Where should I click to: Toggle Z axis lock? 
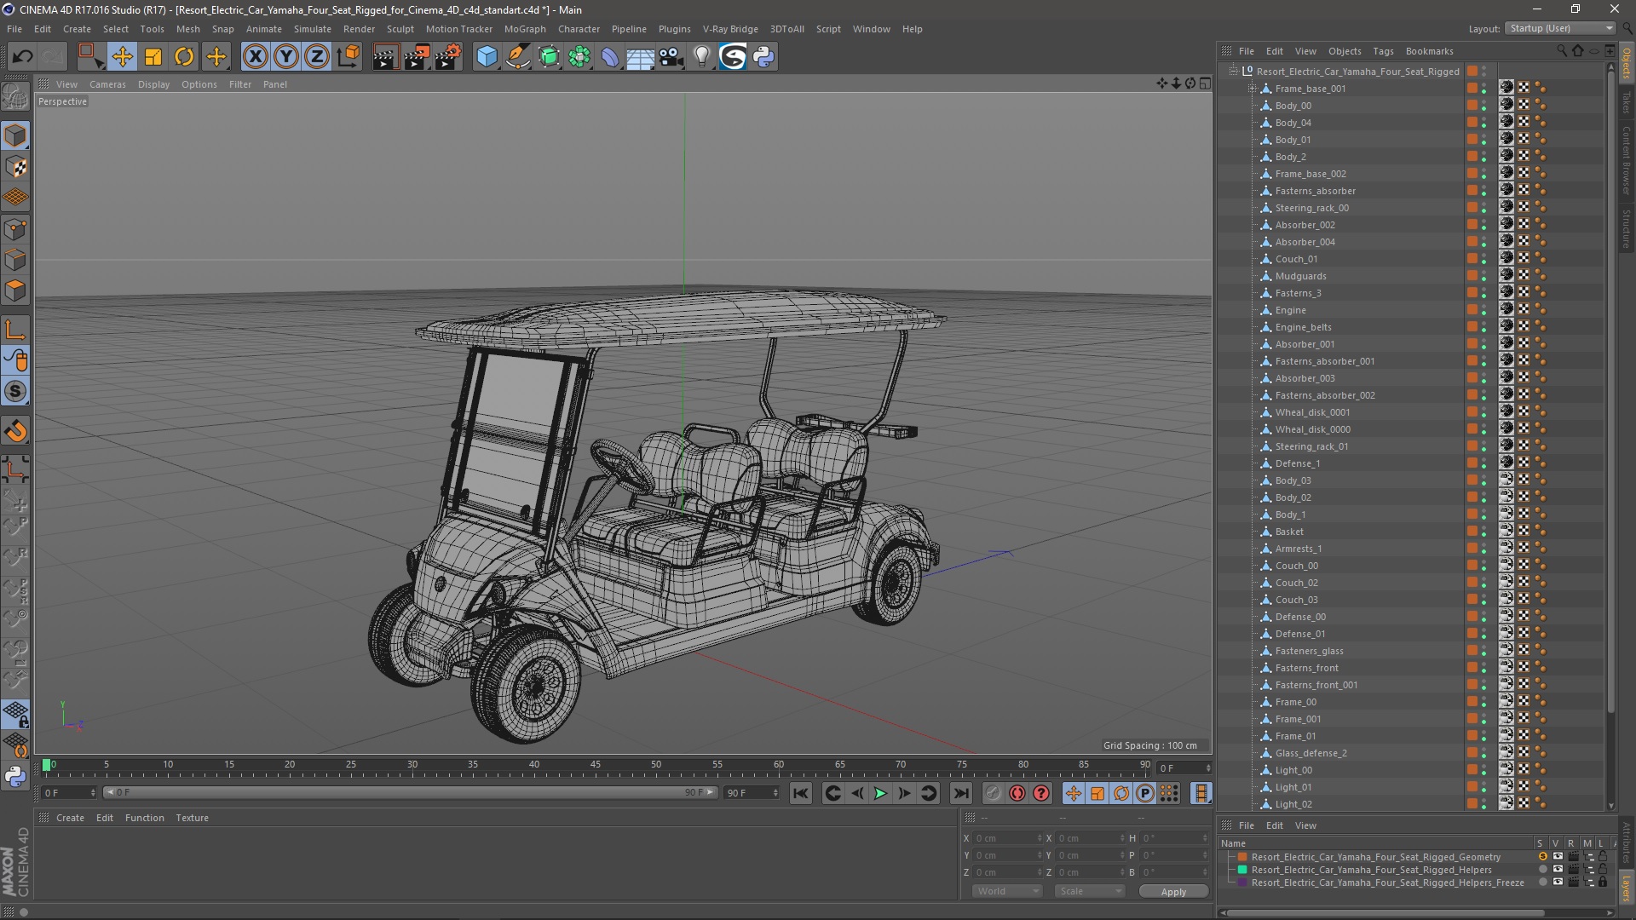click(x=317, y=57)
